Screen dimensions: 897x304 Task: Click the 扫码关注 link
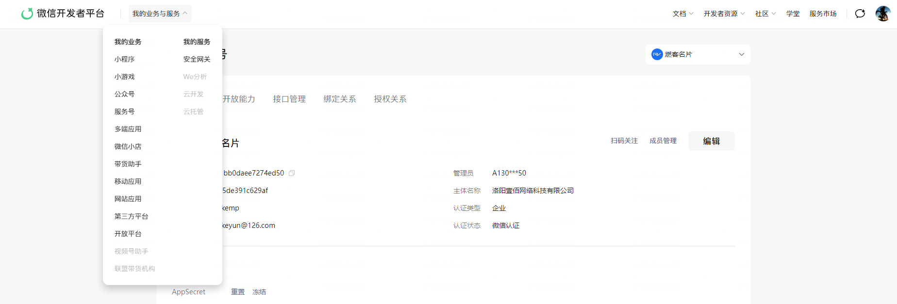click(624, 141)
